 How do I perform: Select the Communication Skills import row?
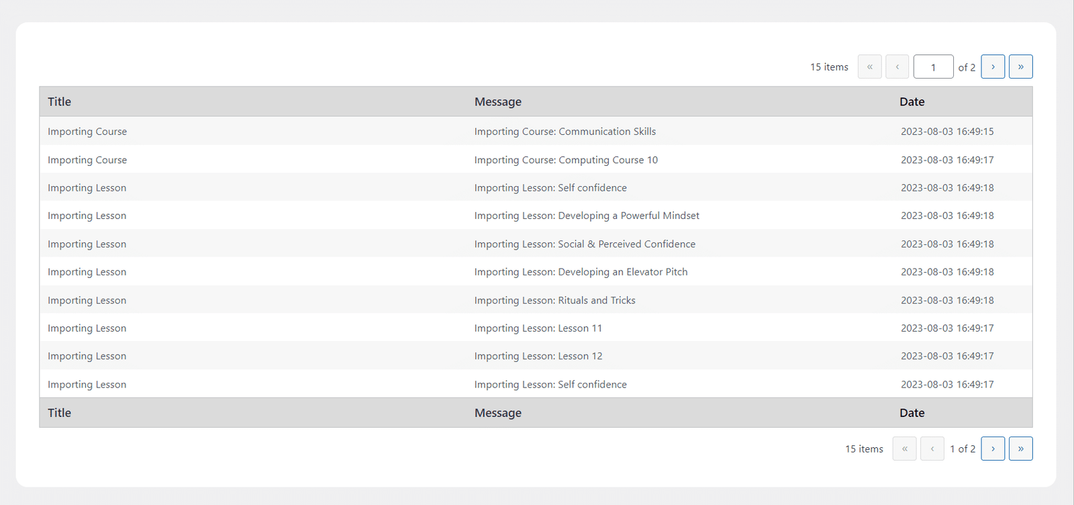536,132
